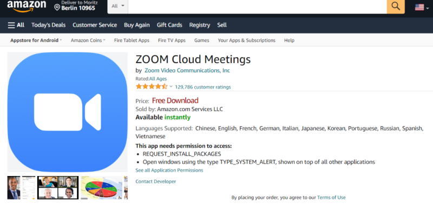The height and width of the screenshot is (216, 433).
Task: Open the Sell page
Action: pos(222,25)
